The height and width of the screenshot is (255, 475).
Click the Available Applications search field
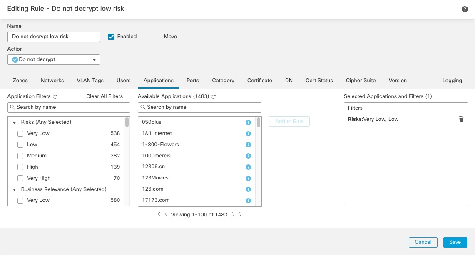(199, 107)
